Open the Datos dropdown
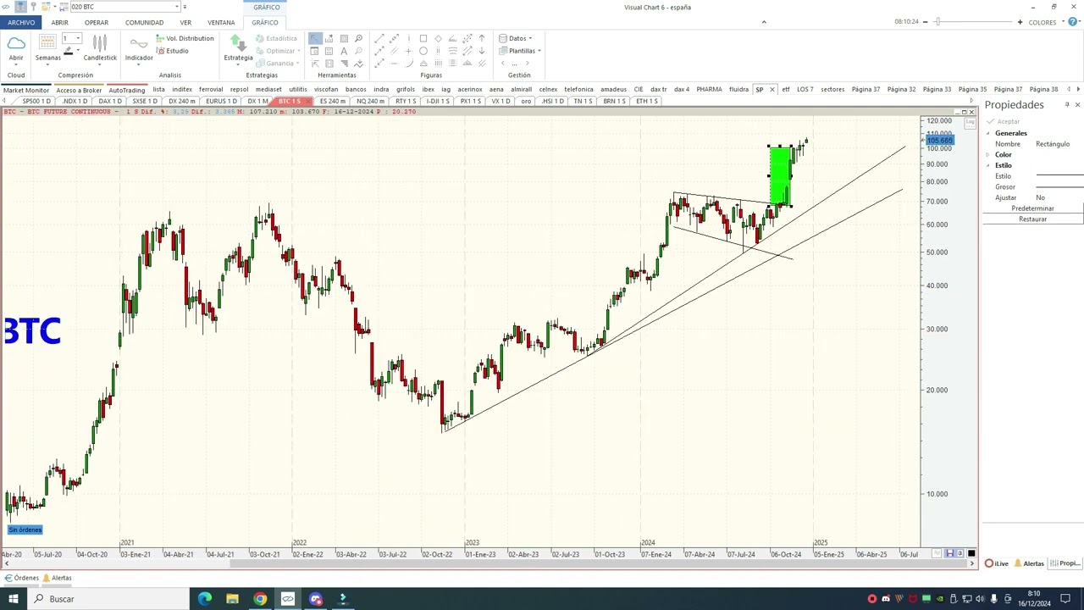Viewport: 1084px width, 610px height. click(516, 38)
